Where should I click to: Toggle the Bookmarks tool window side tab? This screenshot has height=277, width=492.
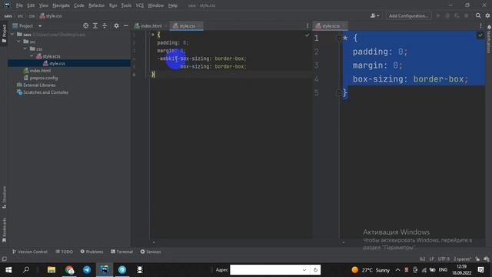[4, 230]
